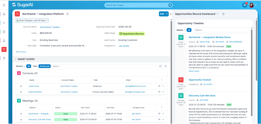Viewport: 261px width, 124px height.
Task: Open the user profile avatar menu
Action: tap(252, 5)
